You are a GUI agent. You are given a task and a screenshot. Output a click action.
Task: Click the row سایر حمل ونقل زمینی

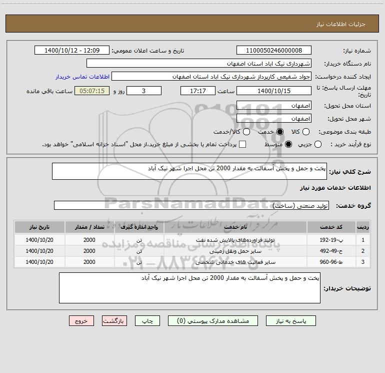(x=192, y=251)
